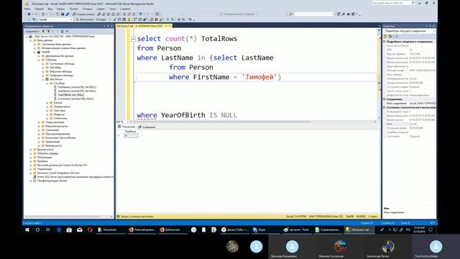Click the parse checkmark icon in toolbar
Image resolution: width=460 pixels, height=259 pixels.
click(x=115, y=19)
